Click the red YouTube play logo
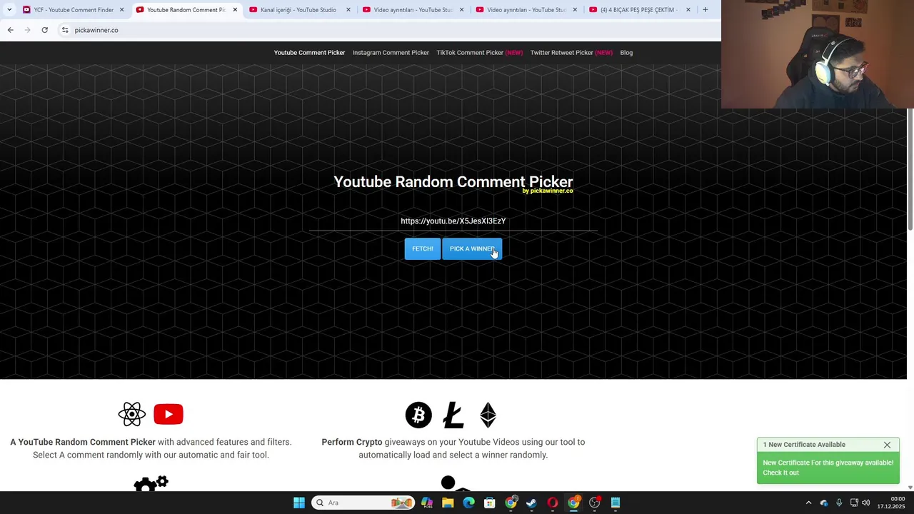This screenshot has width=914, height=514. [x=169, y=414]
